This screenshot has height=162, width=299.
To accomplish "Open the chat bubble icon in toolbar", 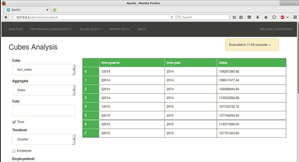I will click(274, 17).
